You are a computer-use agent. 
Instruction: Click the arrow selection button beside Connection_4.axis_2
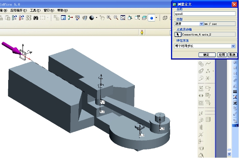[x=178, y=34]
